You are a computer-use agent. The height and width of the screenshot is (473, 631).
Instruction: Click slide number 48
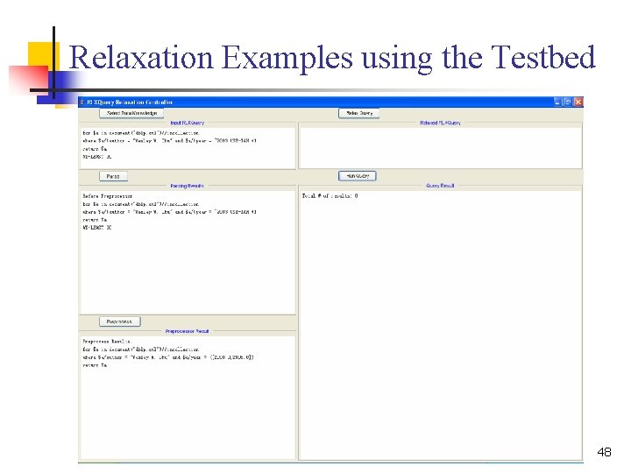pyautogui.click(x=604, y=452)
